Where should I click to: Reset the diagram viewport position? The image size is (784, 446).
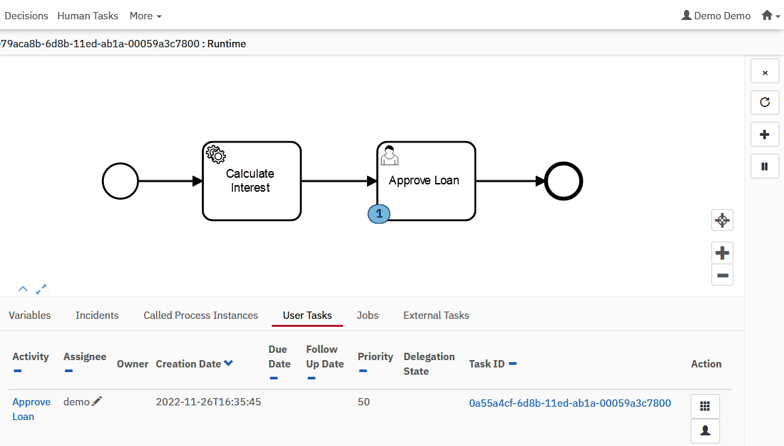pyautogui.click(x=722, y=220)
